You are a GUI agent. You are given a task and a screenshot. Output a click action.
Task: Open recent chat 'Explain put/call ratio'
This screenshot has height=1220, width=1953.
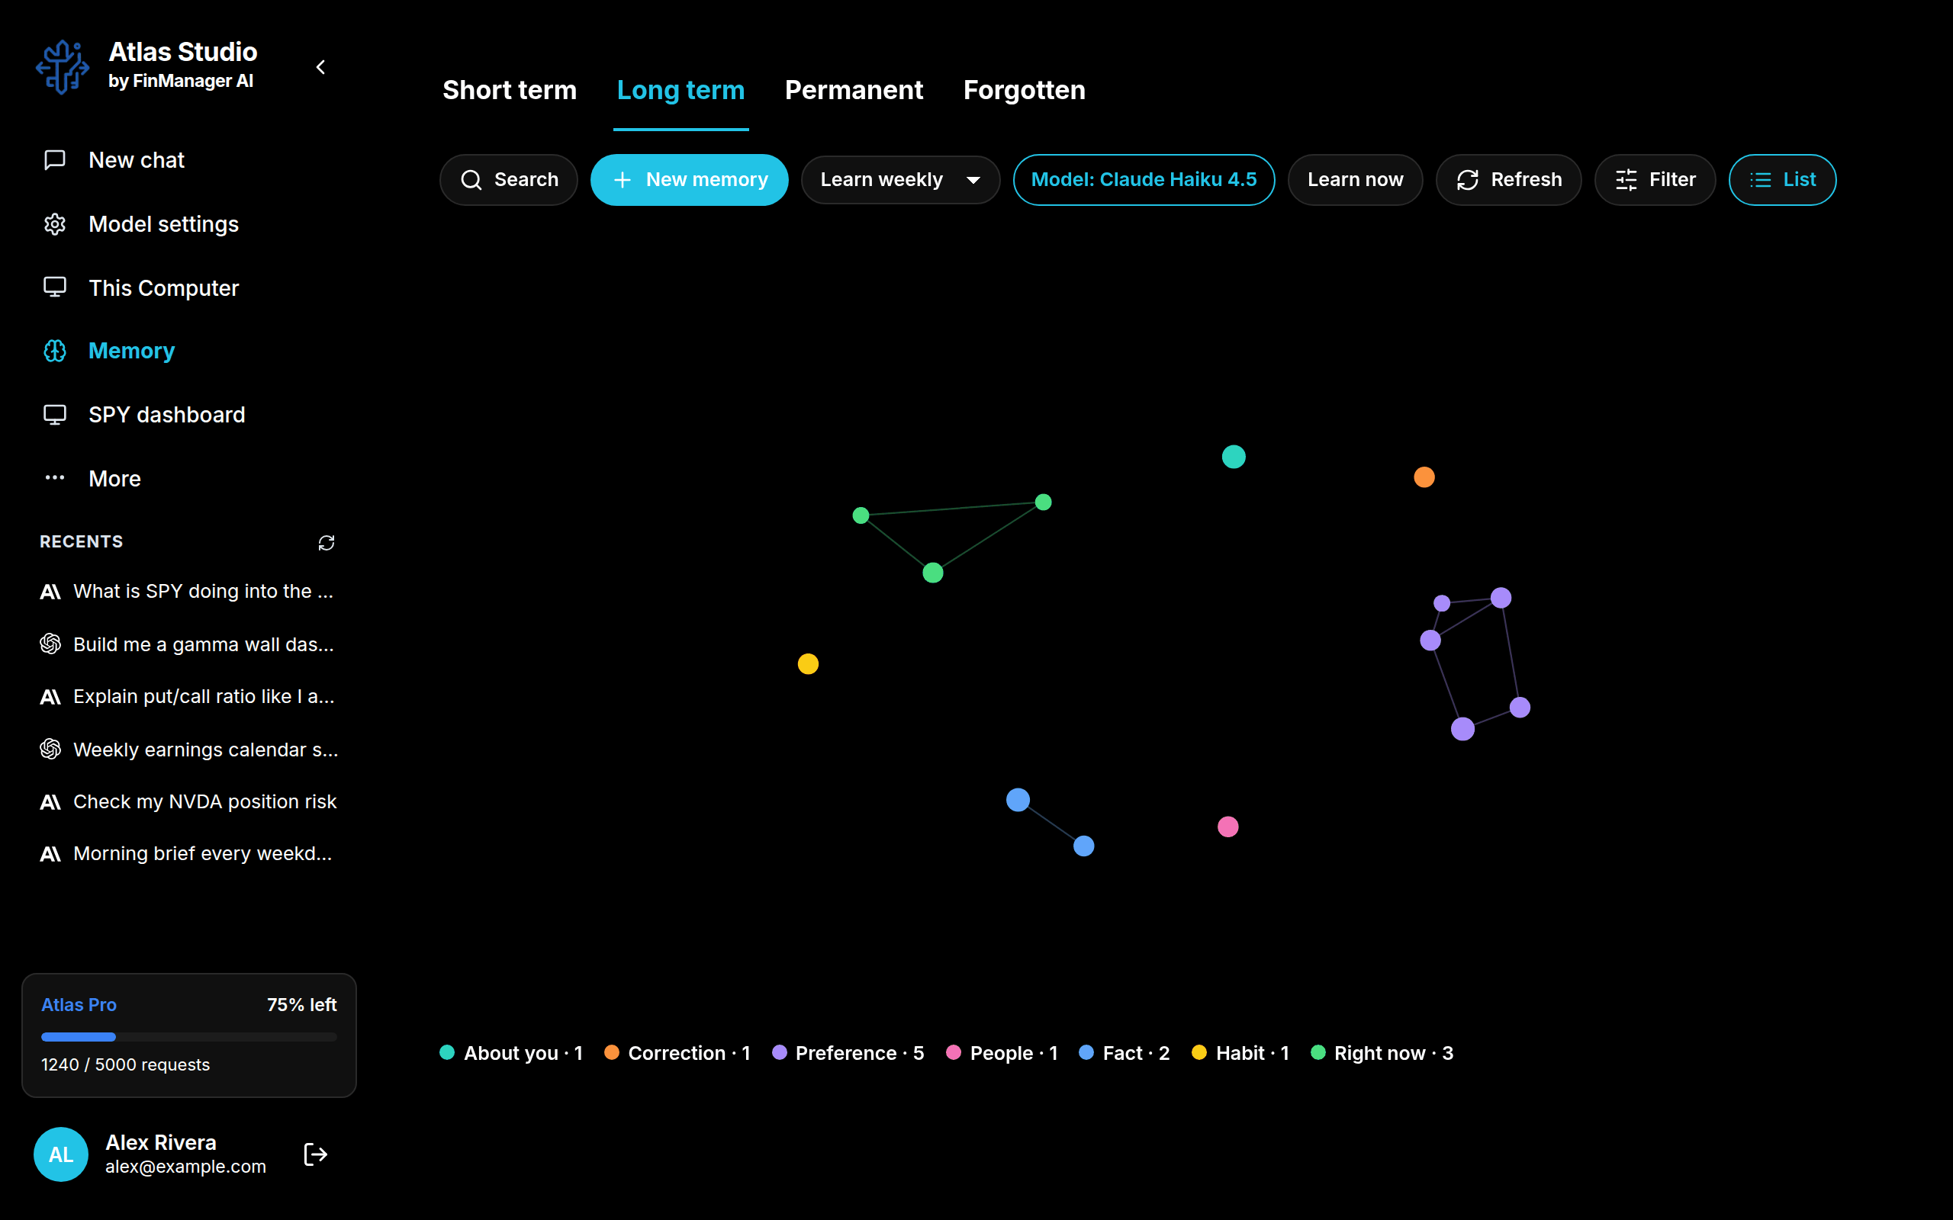point(190,696)
